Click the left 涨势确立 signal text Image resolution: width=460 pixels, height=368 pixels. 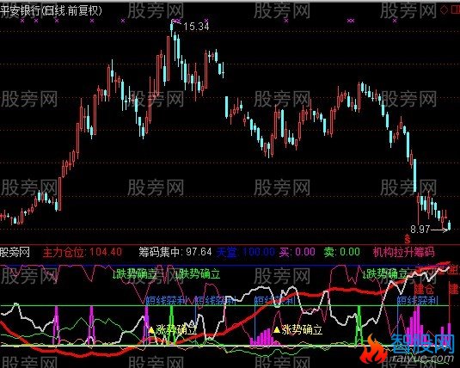[176, 330]
